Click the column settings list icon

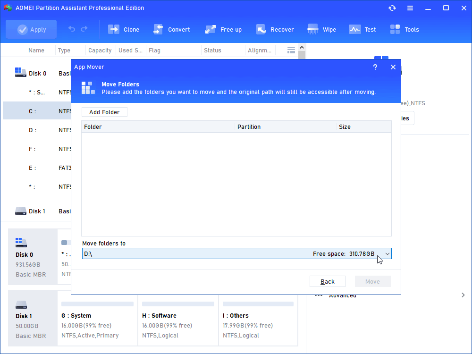[x=291, y=51]
